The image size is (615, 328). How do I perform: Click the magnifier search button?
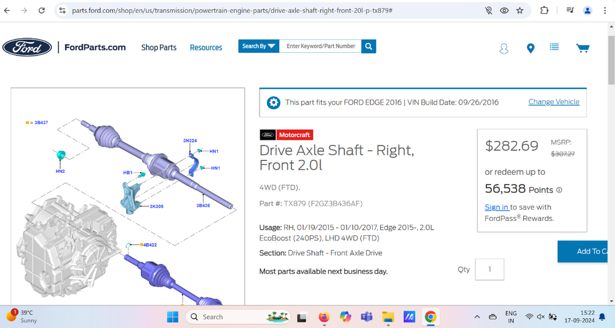click(368, 46)
